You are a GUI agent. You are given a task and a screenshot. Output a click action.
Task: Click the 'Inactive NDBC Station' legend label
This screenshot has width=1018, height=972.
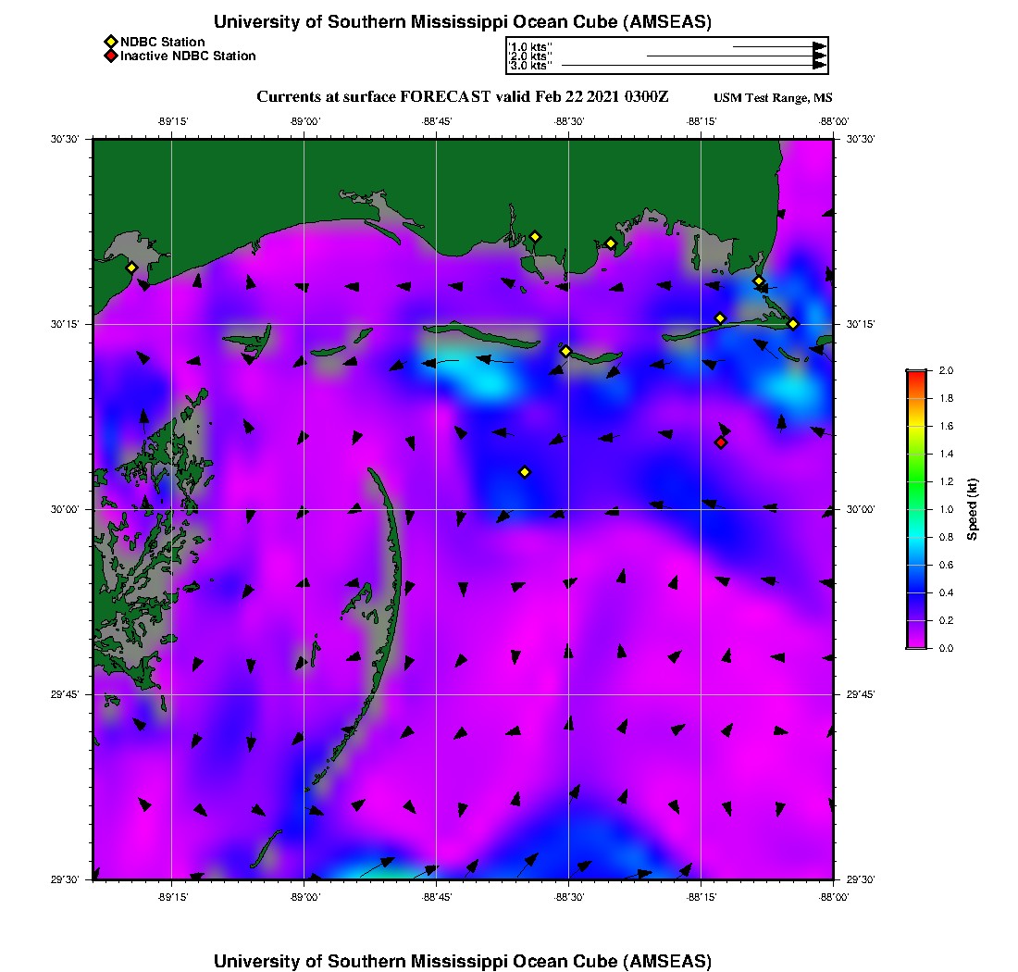coord(188,56)
